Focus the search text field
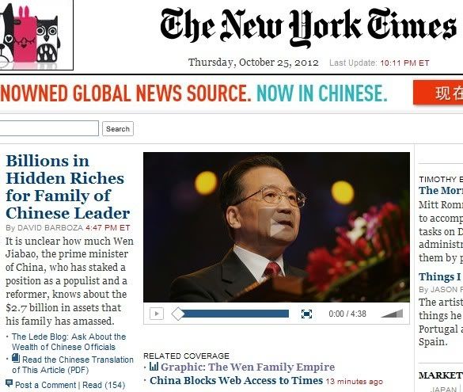The image size is (463, 392). coord(49,128)
